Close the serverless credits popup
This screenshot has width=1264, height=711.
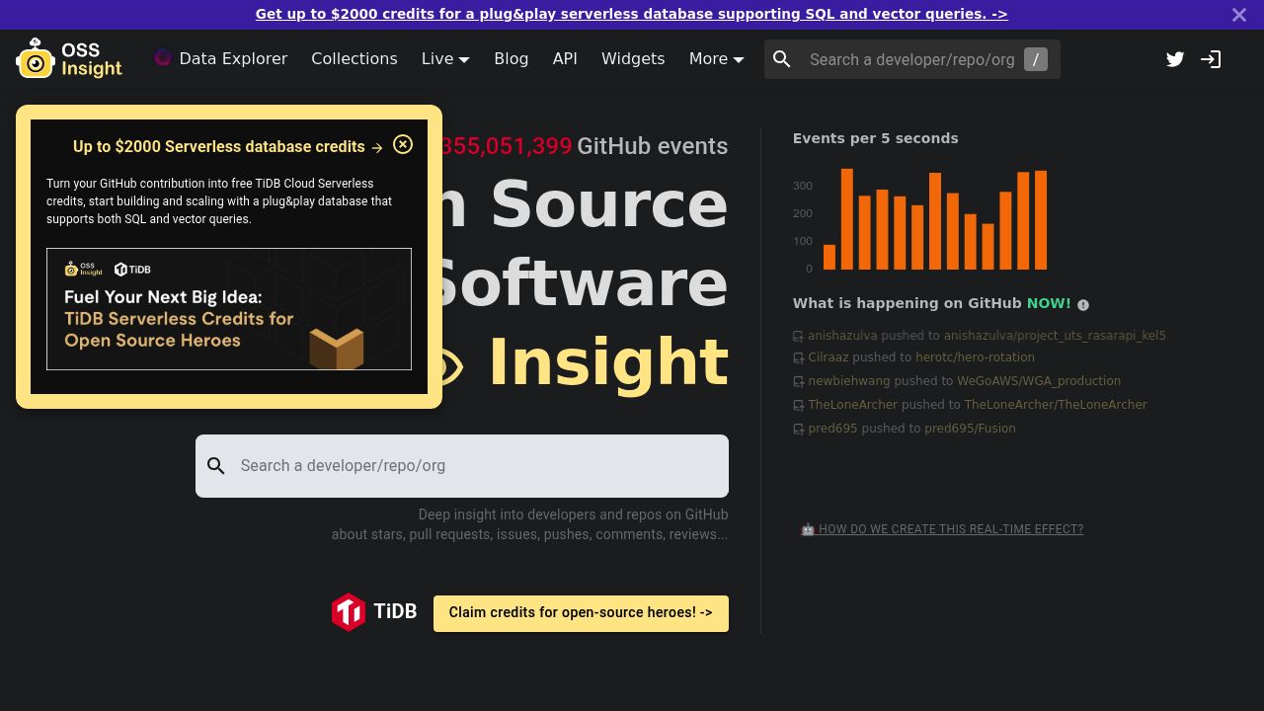click(x=403, y=144)
